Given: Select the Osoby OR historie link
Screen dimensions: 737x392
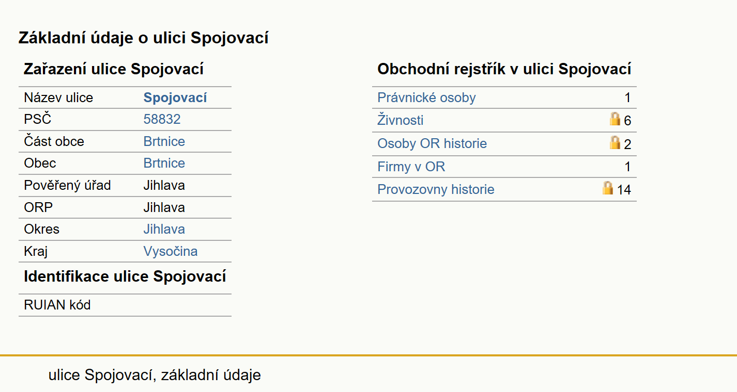Looking at the screenshot, I should 432,143.
